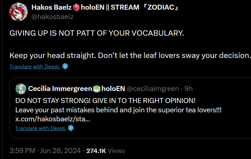This screenshot has height=159, width=251.
Task: Click the STREAM ZODIAC part of name
Action: pyautogui.click(x=145, y=7)
